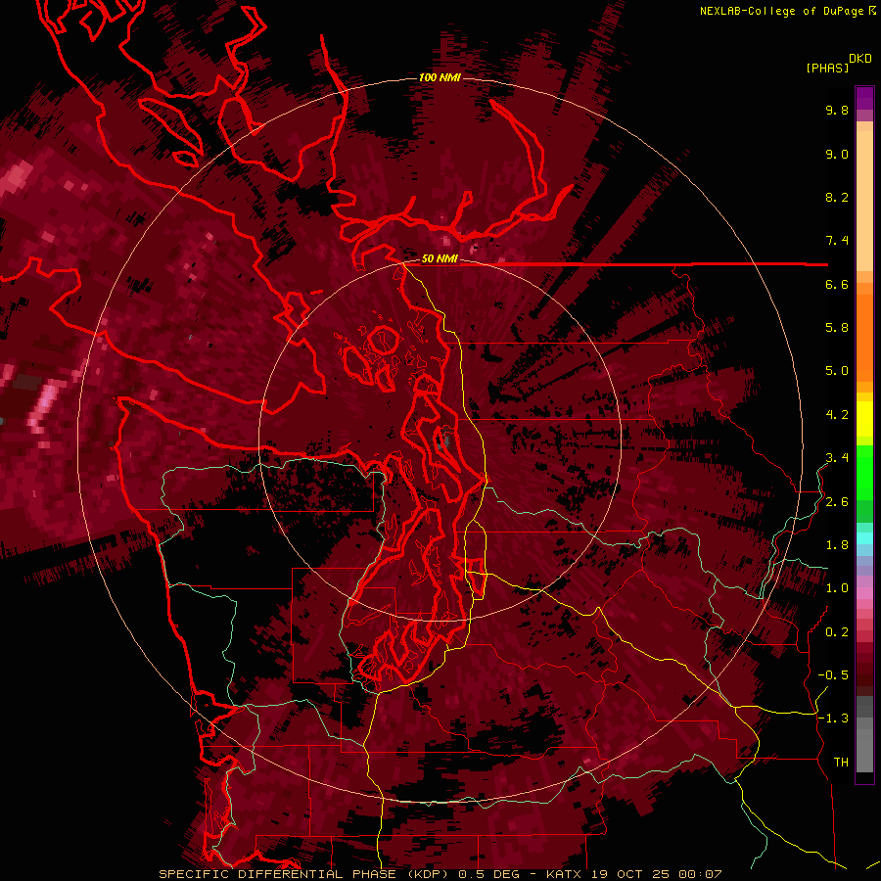Click the [PHAS] legend label
Screen dimensions: 881x881
pyautogui.click(x=827, y=68)
